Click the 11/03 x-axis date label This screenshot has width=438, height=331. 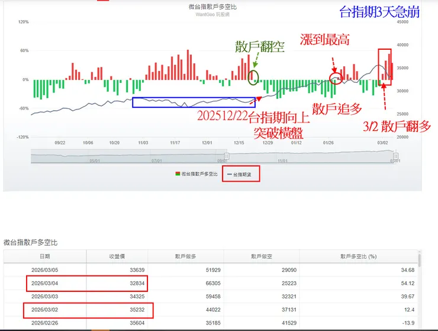(x=143, y=143)
